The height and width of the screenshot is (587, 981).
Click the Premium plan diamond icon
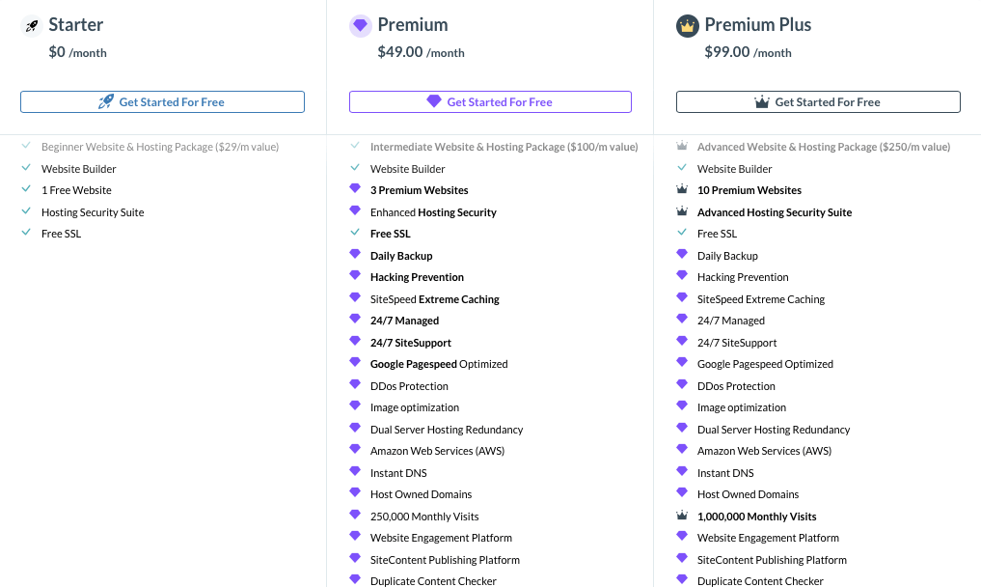coord(361,26)
